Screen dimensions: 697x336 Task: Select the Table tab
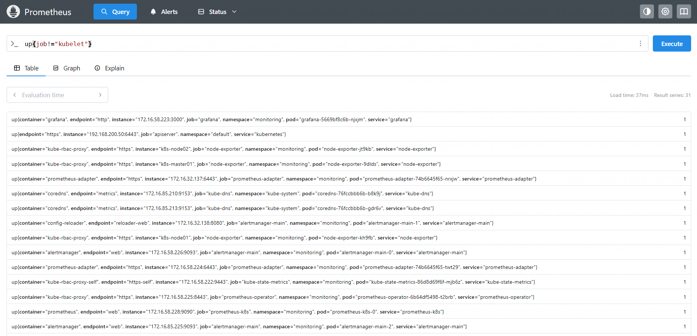pyautogui.click(x=26, y=68)
